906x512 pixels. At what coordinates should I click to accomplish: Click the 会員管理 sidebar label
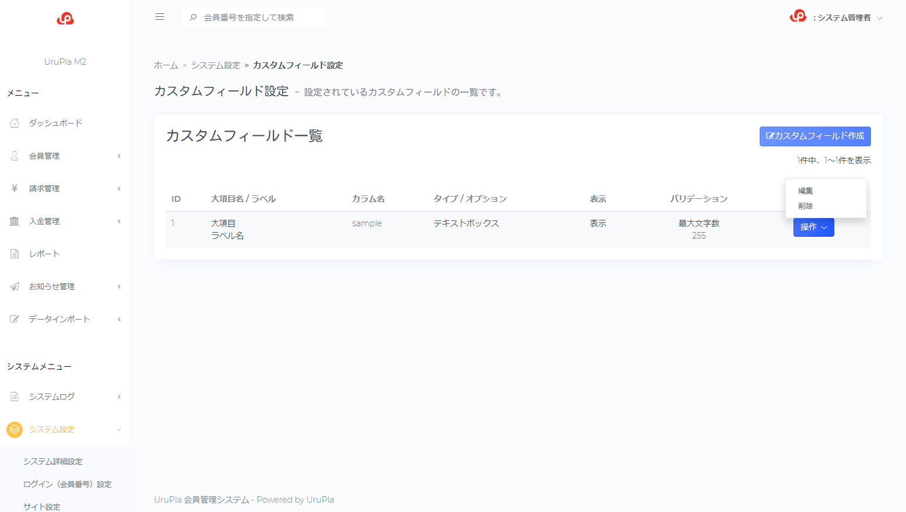(44, 156)
